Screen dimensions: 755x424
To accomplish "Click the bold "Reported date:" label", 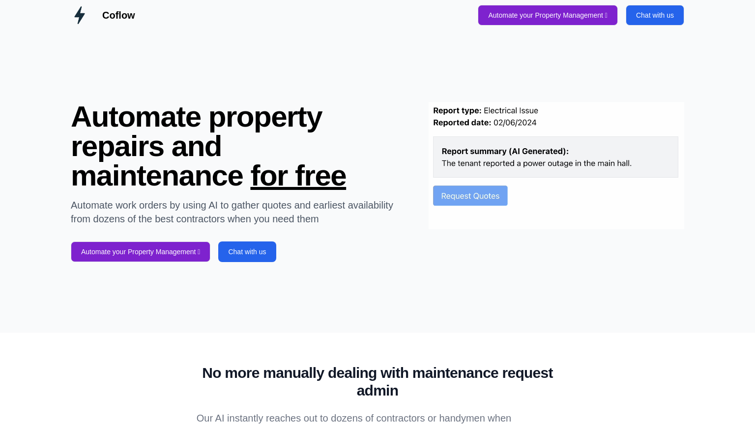I will [462, 123].
